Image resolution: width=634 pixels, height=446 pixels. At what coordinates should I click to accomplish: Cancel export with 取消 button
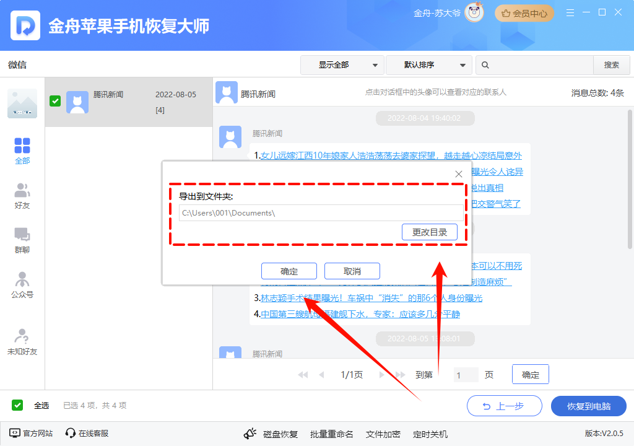click(x=352, y=271)
